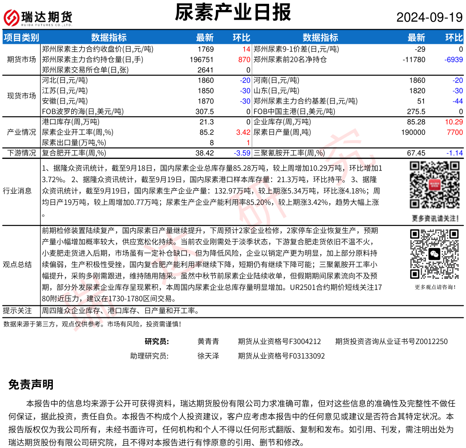466x448 pixels.
Task: Click the upper QR code image
Action: (434, 185)
